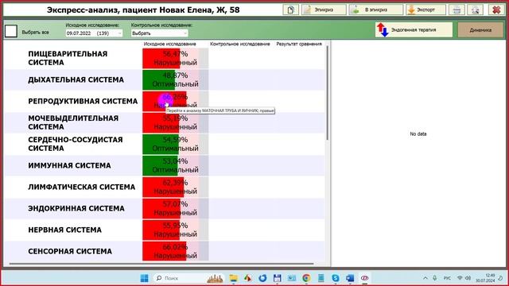Image resolution: width=509 pixels, height=286 pixels.
Task: Click the copy documents icon in header
Action: tap(290, 10)
